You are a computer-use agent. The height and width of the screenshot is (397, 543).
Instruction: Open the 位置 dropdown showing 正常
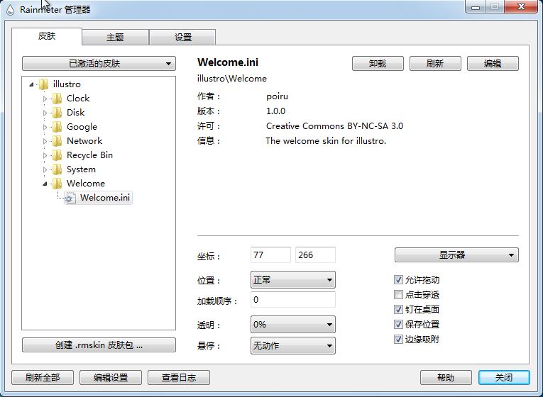292,280
